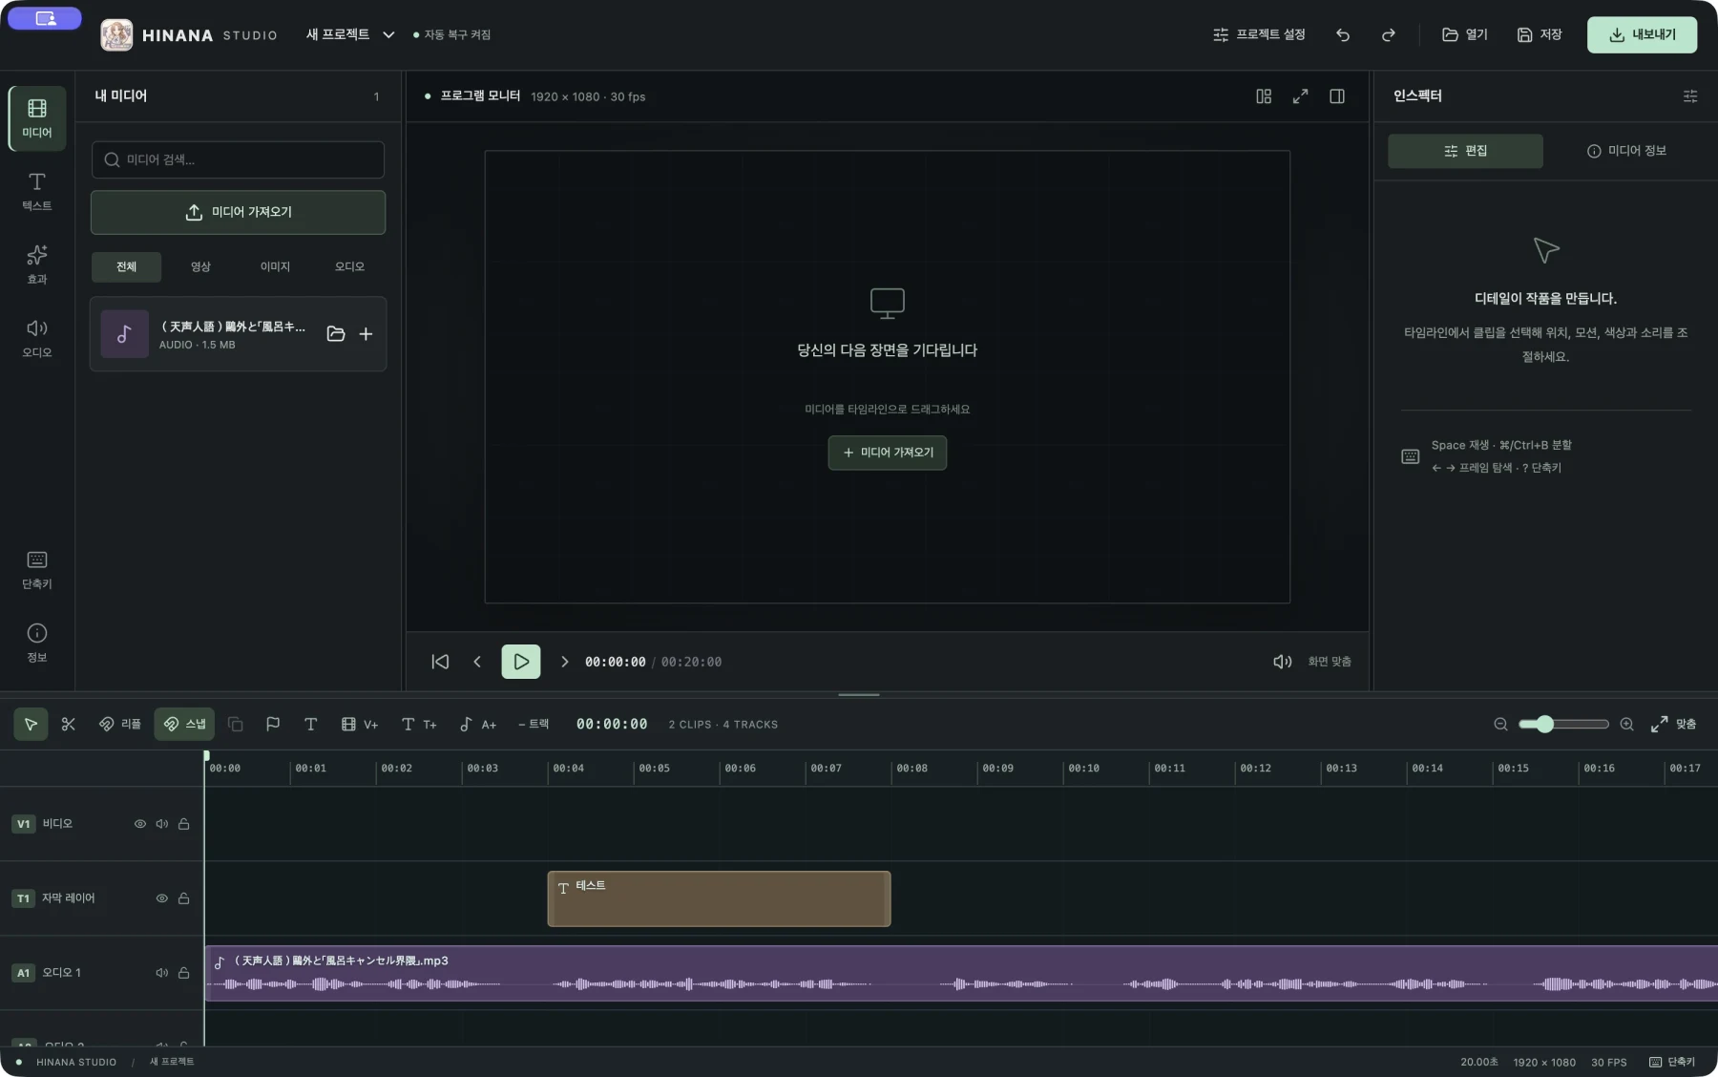Mute the A1 오디오 1 track

(162, 973)
